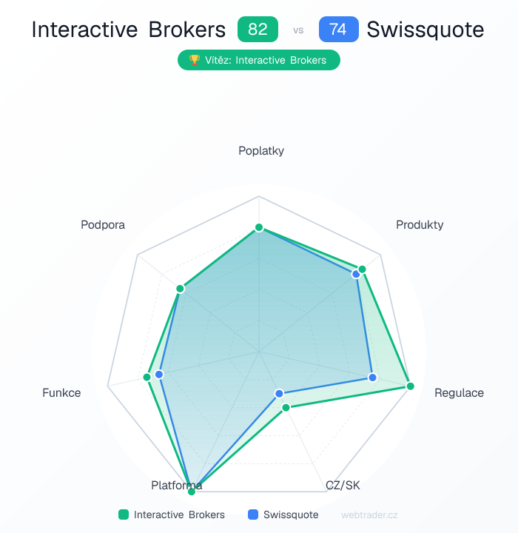Click the Poplatky axis label

pos(260,151)
